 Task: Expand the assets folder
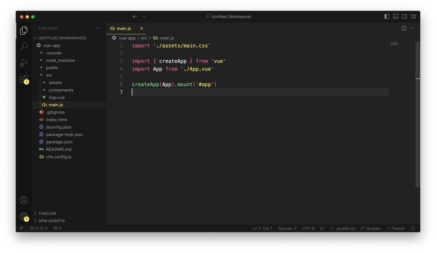click(44, 82)
